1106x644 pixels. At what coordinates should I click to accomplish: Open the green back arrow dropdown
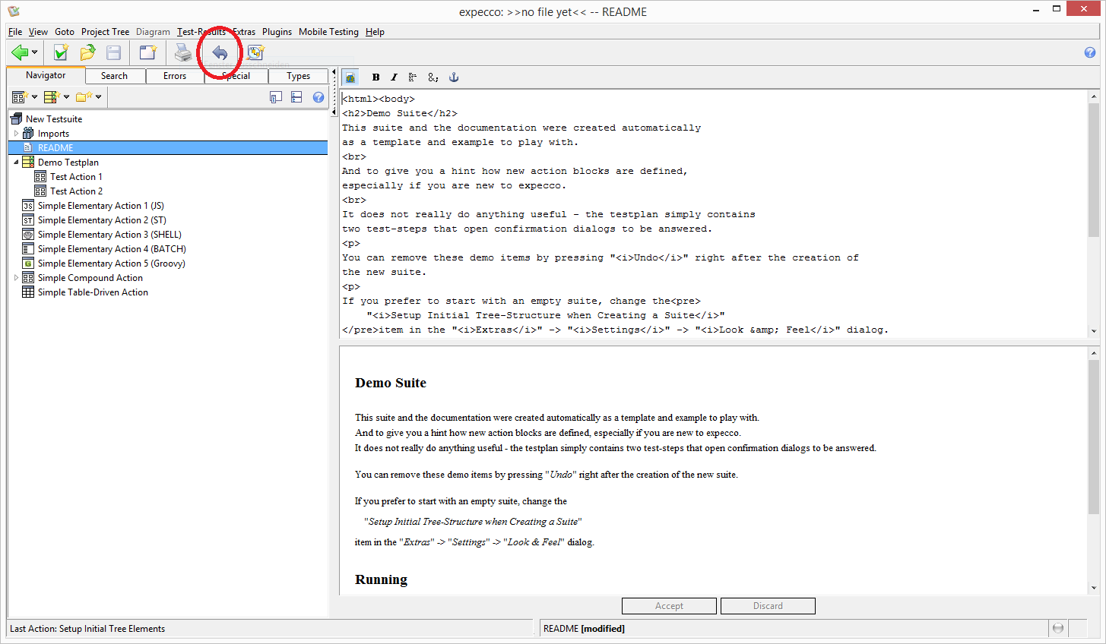(x=35, y=52)
